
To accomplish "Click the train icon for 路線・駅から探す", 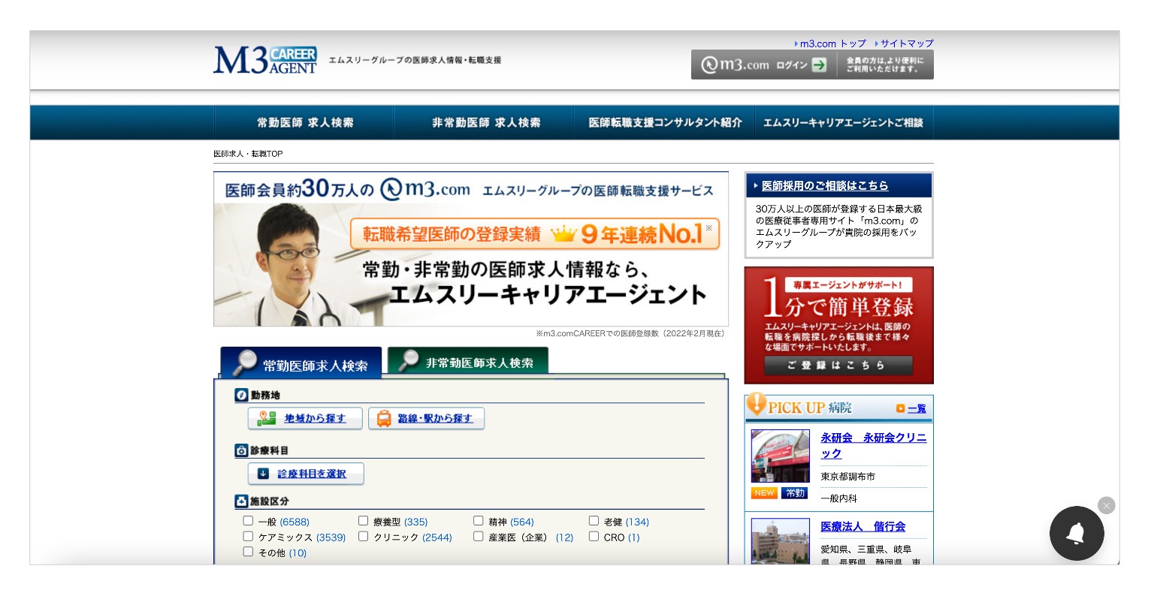I will tap(384, 419).
